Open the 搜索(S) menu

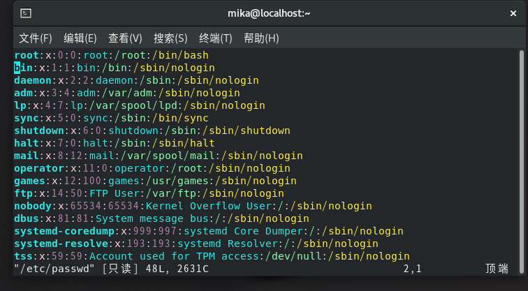170,38
